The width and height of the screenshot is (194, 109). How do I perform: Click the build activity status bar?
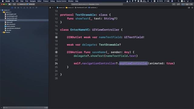point(97,4)
